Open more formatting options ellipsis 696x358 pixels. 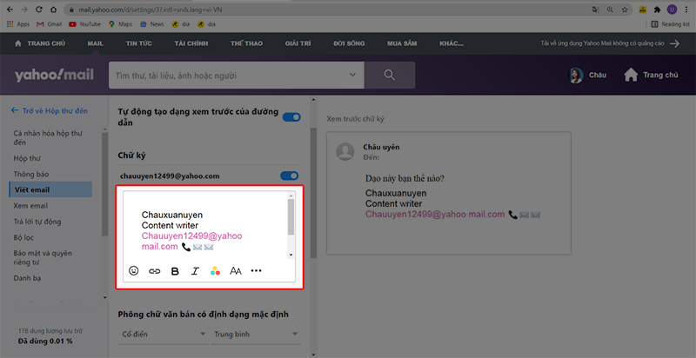click(256, 271)
